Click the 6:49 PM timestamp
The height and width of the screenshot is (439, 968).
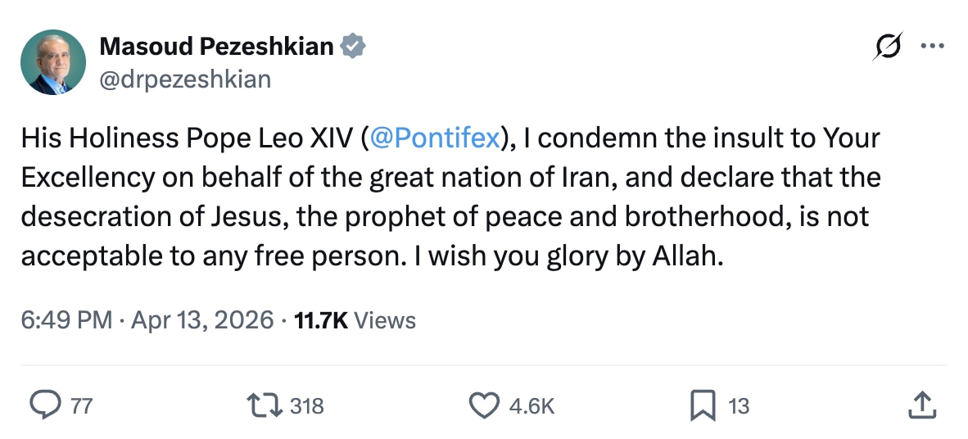coord(66,320)
